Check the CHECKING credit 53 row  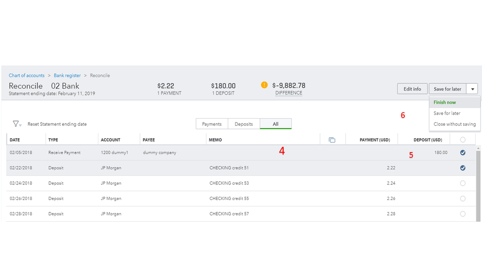tap(463, 183)
